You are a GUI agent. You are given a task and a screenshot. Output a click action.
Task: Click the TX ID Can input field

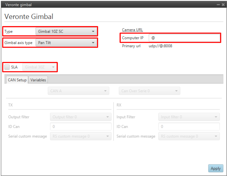pos(81,127)
